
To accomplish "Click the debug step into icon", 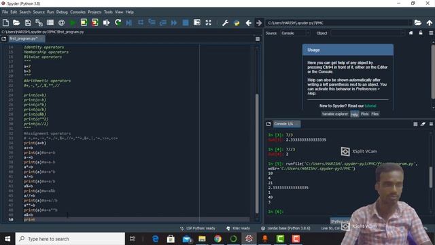I will (152, 22).
